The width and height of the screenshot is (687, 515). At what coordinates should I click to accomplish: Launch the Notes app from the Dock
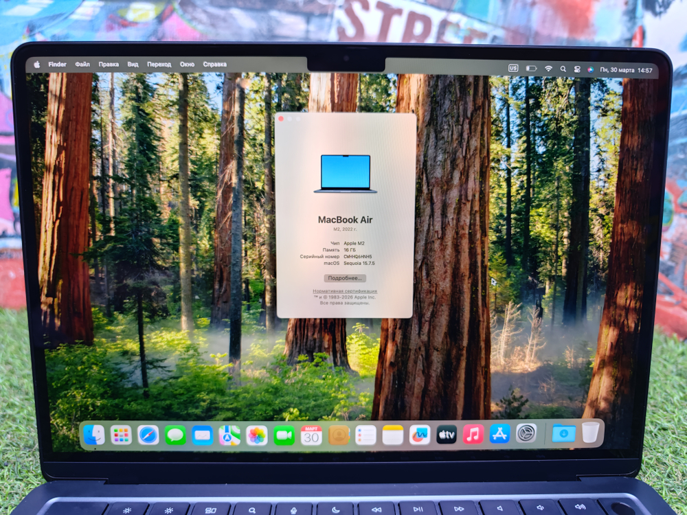click(391, 435)
